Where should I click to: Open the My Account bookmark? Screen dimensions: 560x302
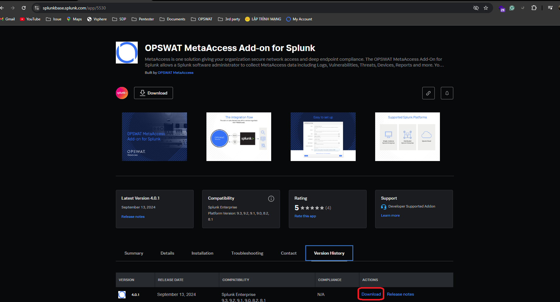[x=299, y=19]
